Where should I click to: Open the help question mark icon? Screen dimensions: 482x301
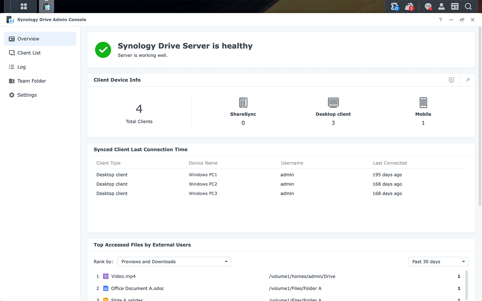440,20
